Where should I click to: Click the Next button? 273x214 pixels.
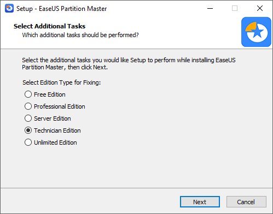point(200,202)
